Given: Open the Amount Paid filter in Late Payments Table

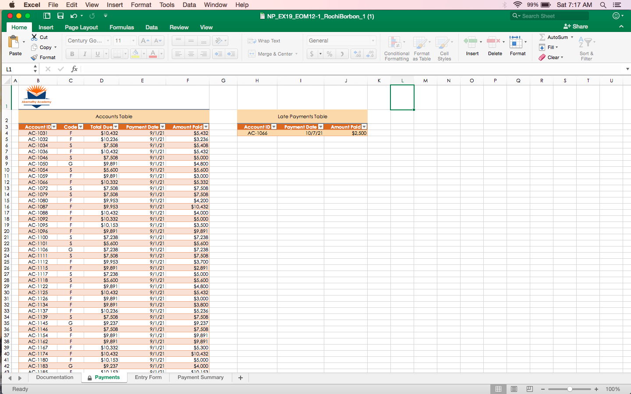Looking at the screenshot, I should click(x=364, y=127).
